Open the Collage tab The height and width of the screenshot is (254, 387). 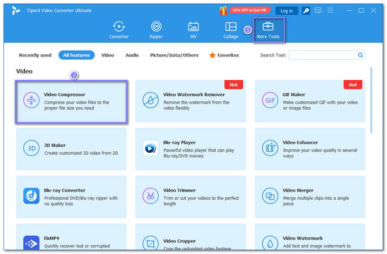[231, 30]
